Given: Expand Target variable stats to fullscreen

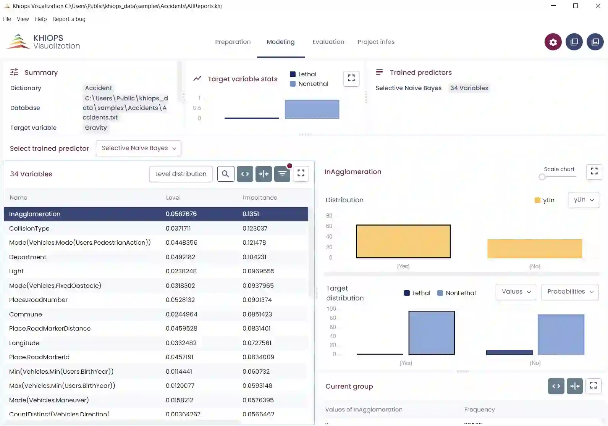Looking at the screenshot, I should pyautogui.click(x=351, y=79).
